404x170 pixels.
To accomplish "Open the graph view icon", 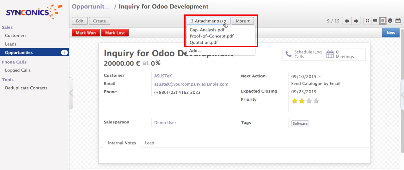I will click(x=390, y=21).
